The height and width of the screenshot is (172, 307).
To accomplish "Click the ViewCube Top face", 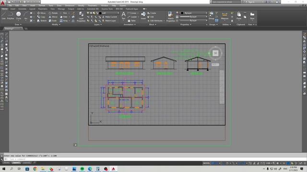I will [215, 53].
